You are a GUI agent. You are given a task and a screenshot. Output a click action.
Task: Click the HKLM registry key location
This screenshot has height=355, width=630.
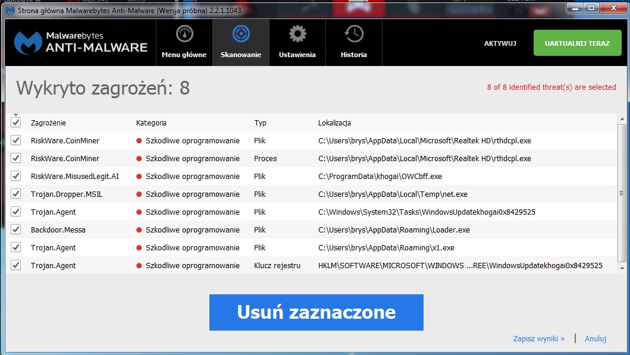click(x=460, y=265)
